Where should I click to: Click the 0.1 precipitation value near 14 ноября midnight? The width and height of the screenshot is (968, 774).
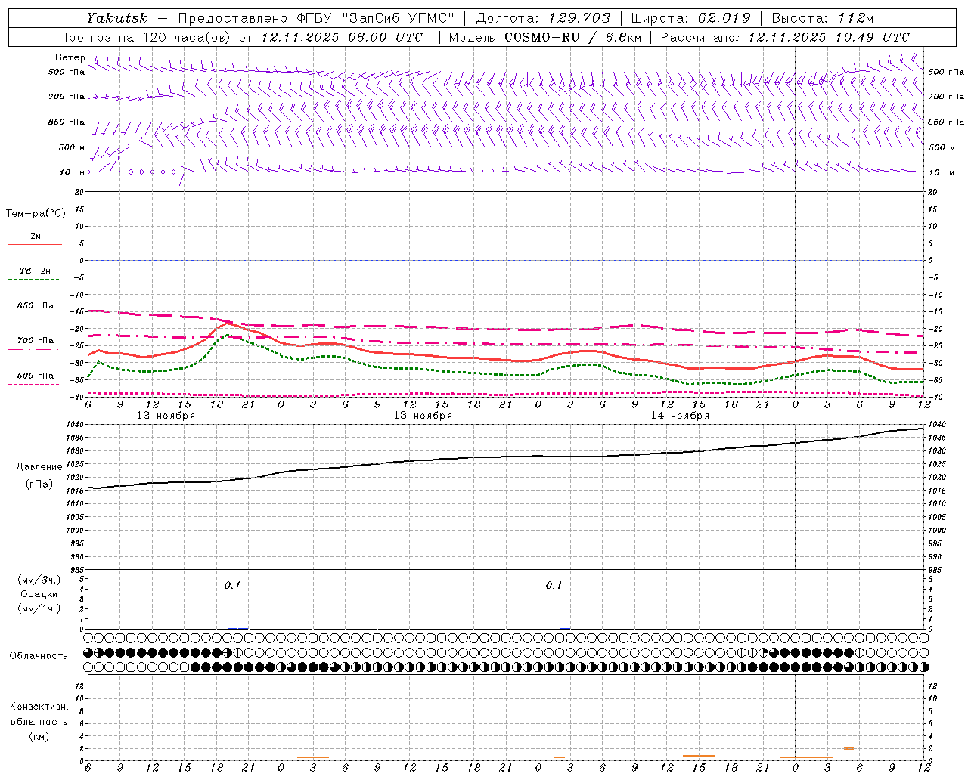point(554,585)
